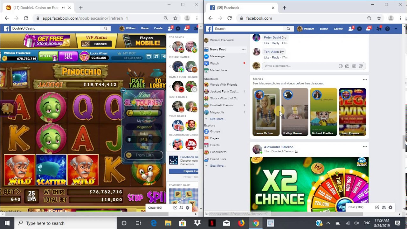Open Chrome three-dot menu in right window
This screenshot has width=407, height=229.
point(401,18)
